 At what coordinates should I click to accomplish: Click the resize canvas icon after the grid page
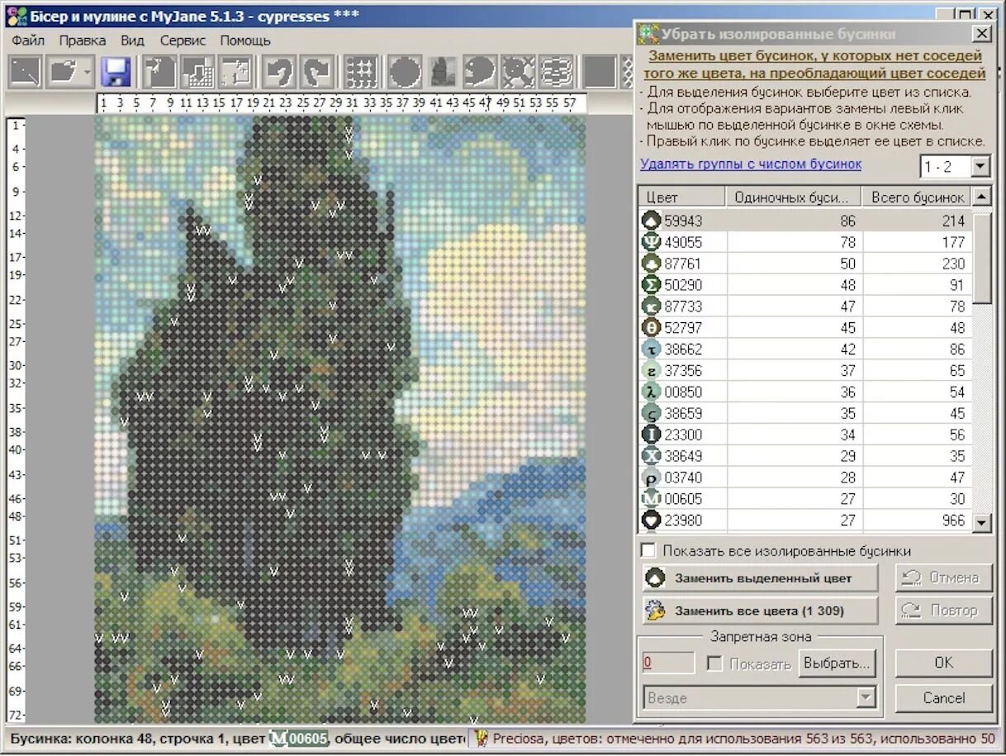point(236,73)
